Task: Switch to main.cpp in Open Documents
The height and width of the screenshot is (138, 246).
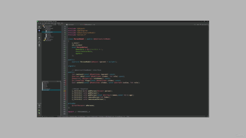Action: coord(45,84)
